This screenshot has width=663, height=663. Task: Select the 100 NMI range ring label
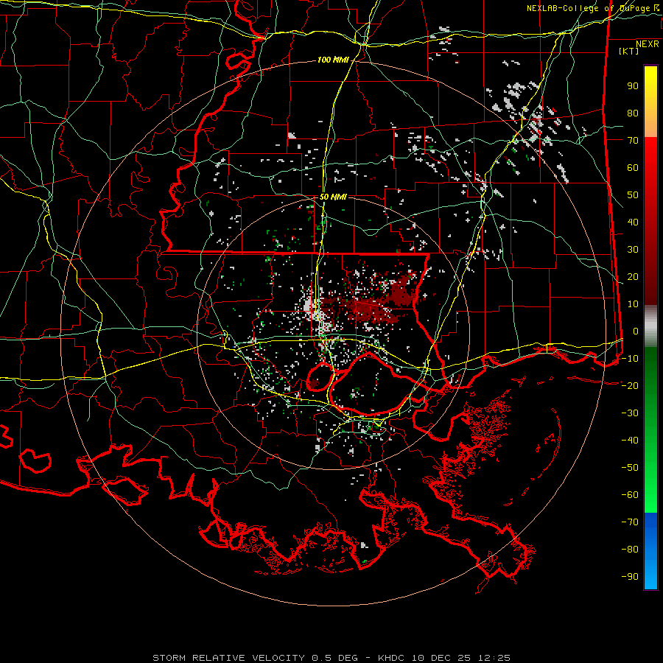[333, 60]
